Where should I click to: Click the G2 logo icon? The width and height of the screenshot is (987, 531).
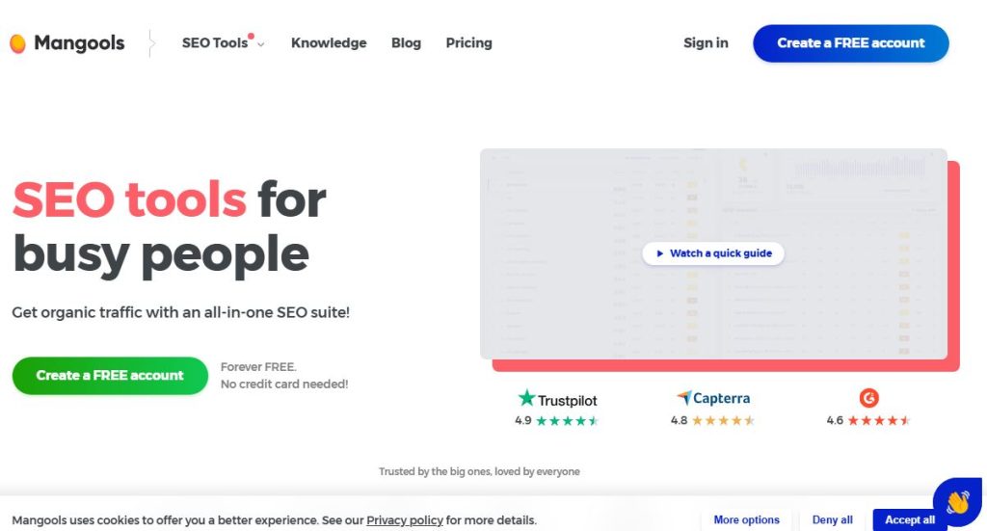pyautogui.click(x=868, y=397)
